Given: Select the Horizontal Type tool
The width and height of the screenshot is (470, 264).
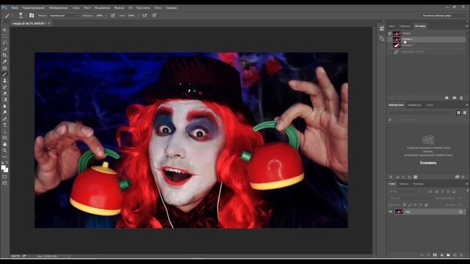Looking at the screenshot, I should [x=4, y=125].
